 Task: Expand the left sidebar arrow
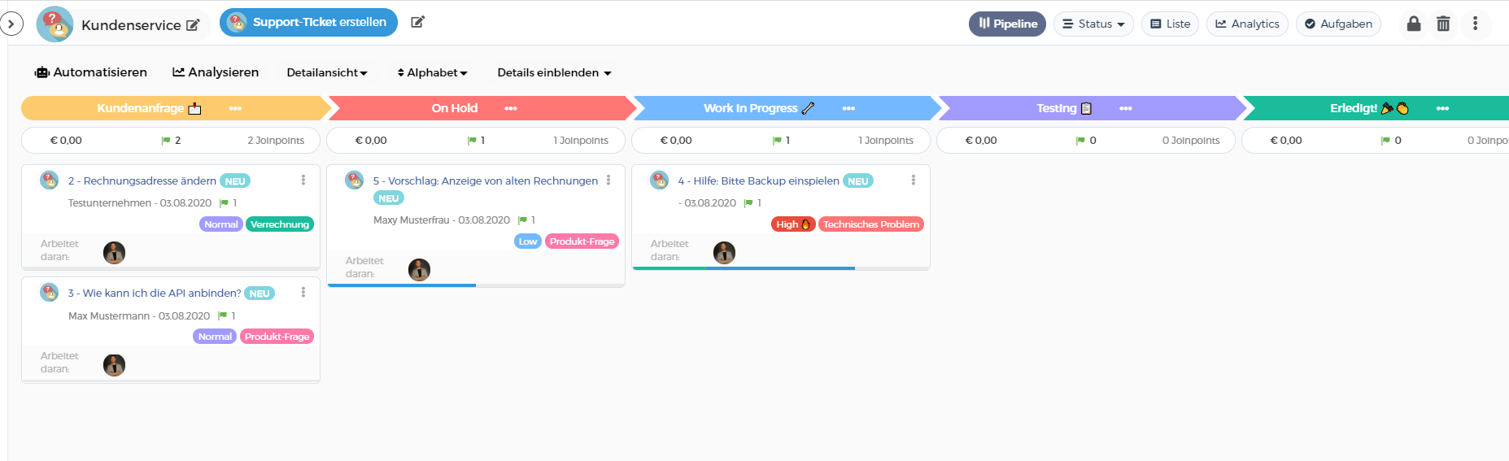[11, 24]
